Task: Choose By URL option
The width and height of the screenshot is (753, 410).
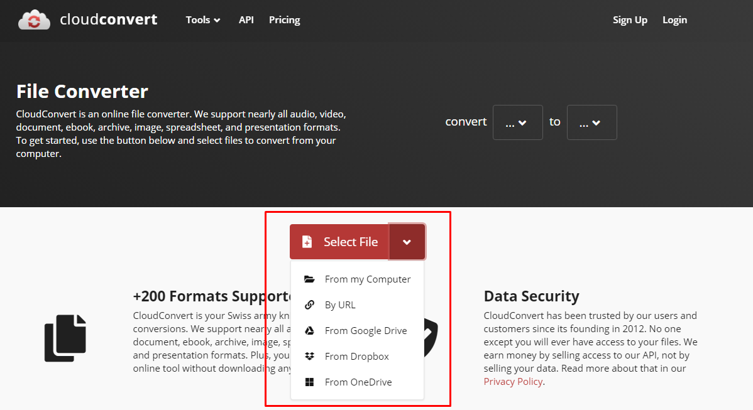Action: coord(357,305)
